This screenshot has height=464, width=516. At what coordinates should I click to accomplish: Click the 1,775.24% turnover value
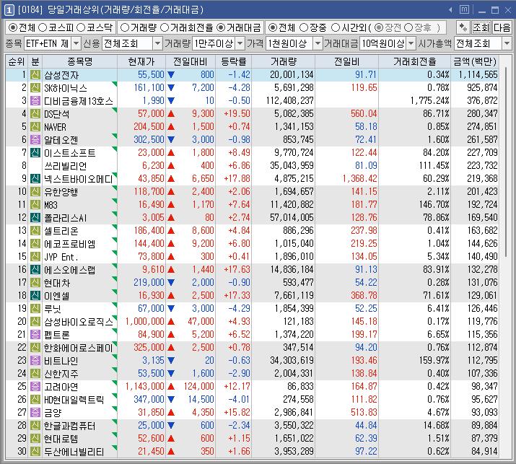click(x=430, y=101)
